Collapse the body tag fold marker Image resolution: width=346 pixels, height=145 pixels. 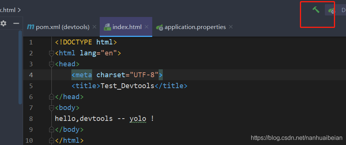point(51,108)
